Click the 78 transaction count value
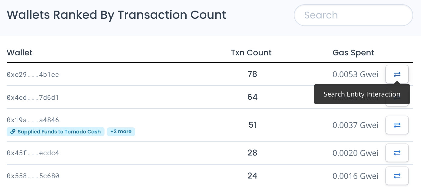The height and width of the screenshot is (187, 421). 252,74
